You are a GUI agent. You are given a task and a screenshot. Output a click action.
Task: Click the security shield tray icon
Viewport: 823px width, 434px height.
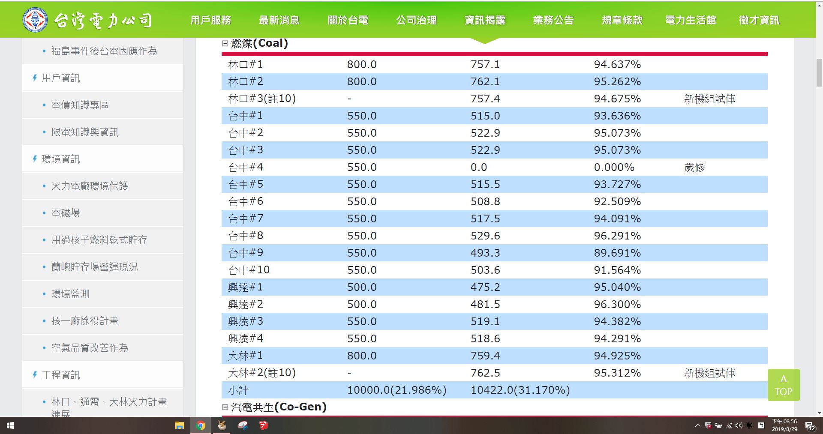click(x=708, y=425)
